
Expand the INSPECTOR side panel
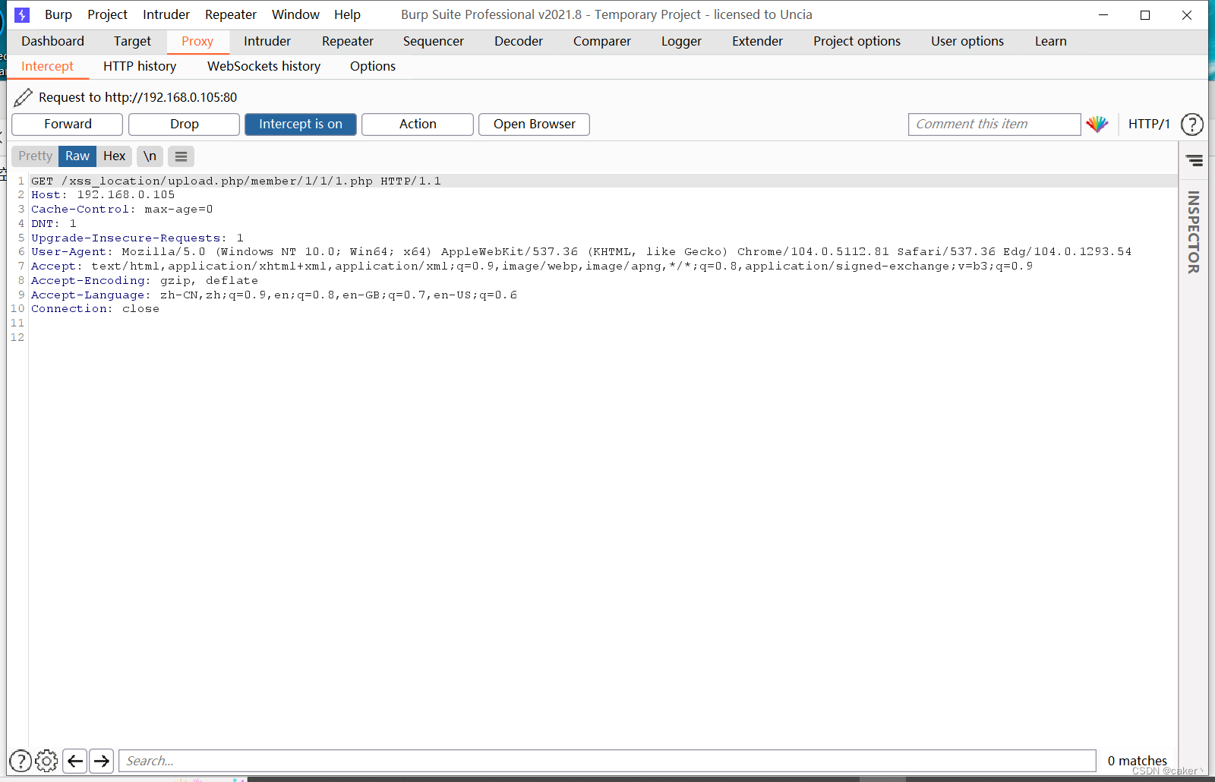coord(1194,232)
